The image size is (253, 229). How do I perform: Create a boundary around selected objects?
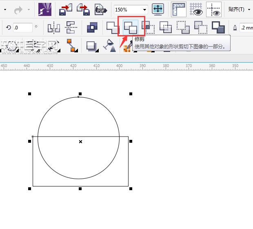[218, 27]
